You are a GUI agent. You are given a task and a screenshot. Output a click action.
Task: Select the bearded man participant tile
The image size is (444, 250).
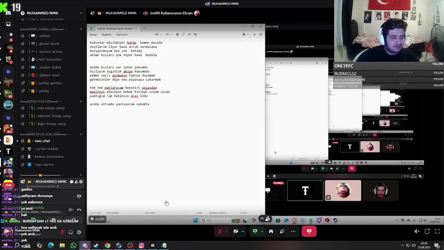coord(381,191)
